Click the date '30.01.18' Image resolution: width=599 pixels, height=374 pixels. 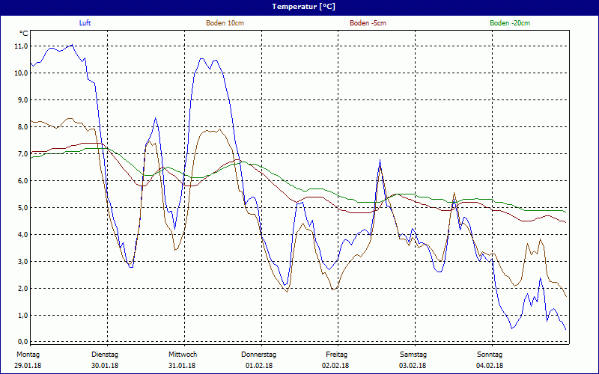pyautogui.click(x=105, y=366)
